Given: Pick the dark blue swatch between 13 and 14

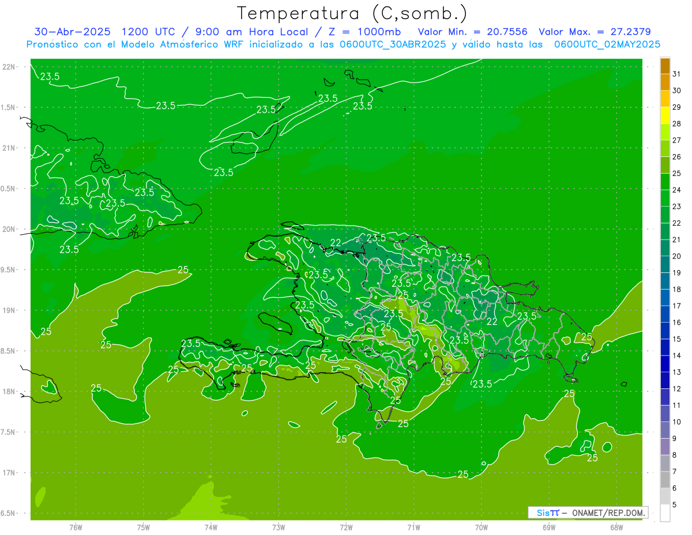Looking at the screenshot, I should [665, 364].
